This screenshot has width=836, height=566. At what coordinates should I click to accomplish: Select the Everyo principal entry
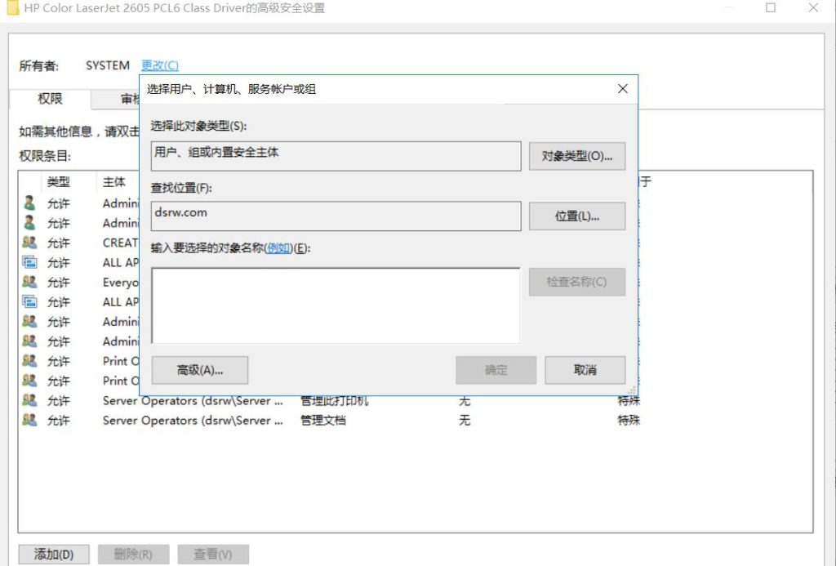click(x=121, y=283)
